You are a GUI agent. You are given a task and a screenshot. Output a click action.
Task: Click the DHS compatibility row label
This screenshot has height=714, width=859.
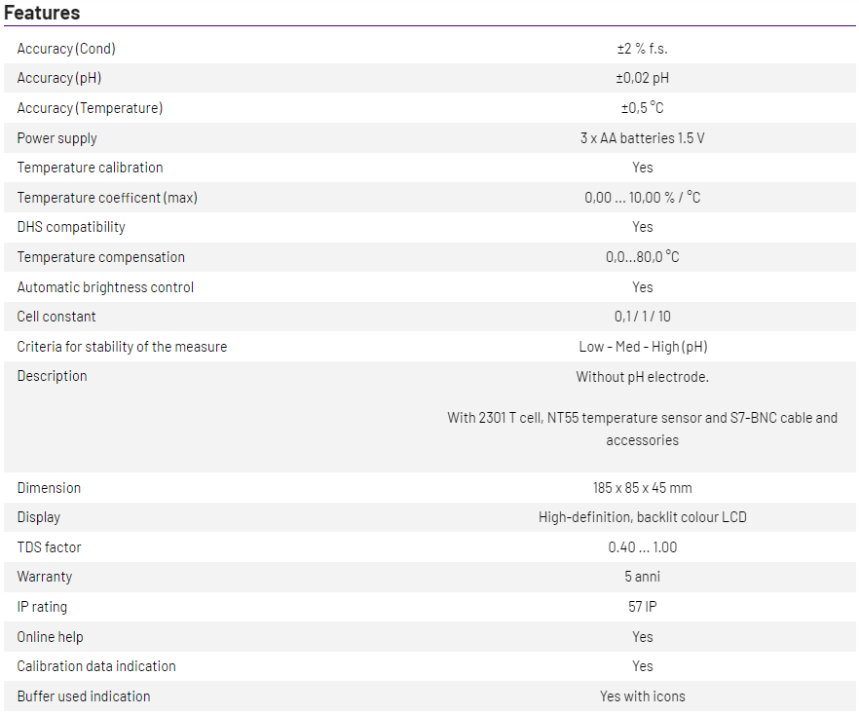point(71,227)
